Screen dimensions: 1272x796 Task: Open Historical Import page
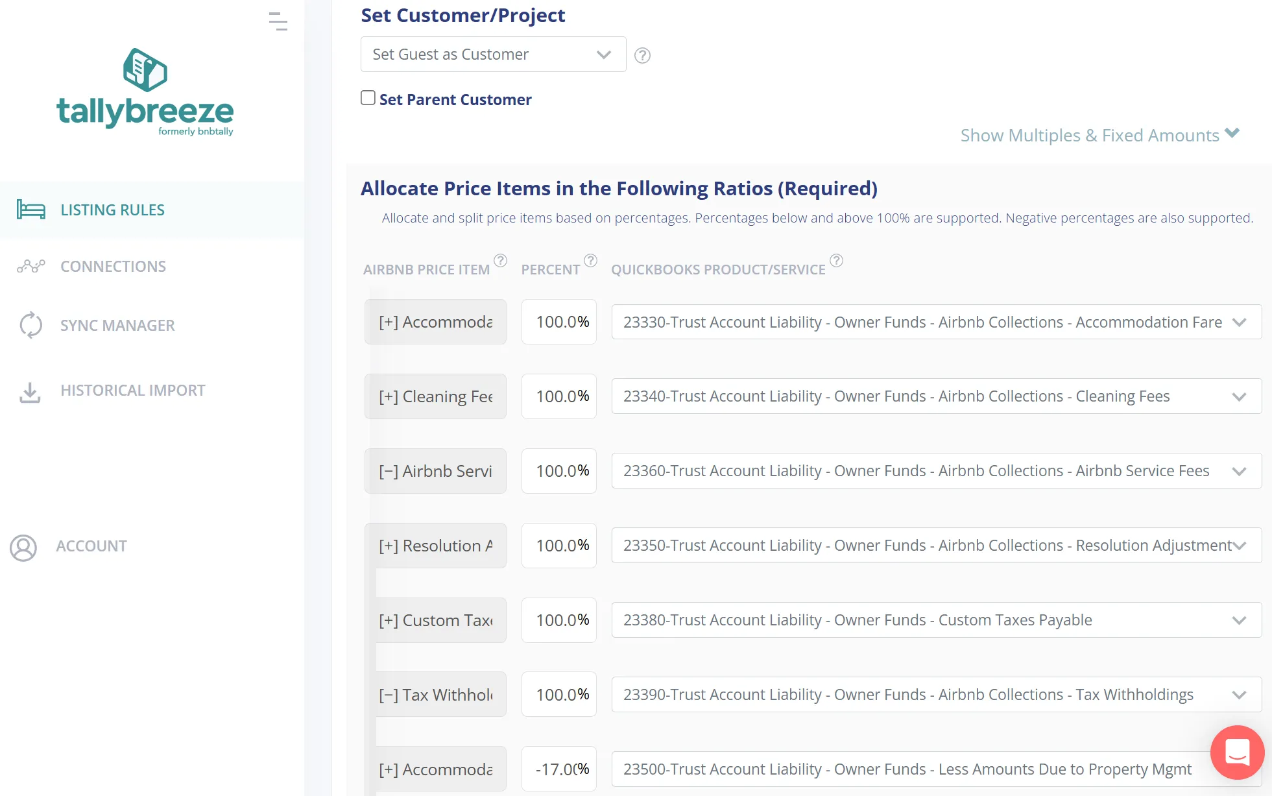(x=132, y=391)
